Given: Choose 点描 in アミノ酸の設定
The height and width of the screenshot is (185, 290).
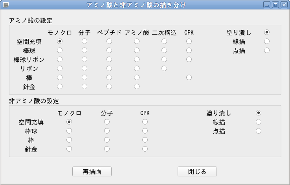Looking at the screenshot, I should 267,50.
